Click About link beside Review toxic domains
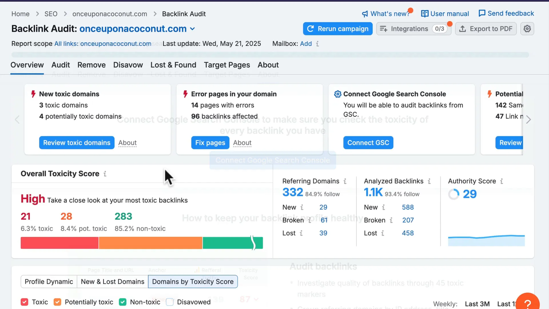Image resolution: width=549 pixels, height=309 pixels. point(127,143)
